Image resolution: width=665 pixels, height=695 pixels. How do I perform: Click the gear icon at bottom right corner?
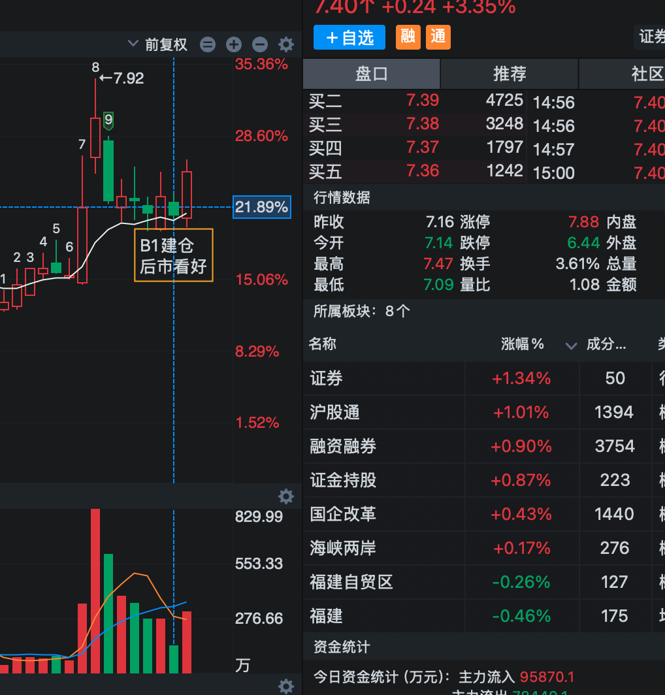(x=285, y=686)
